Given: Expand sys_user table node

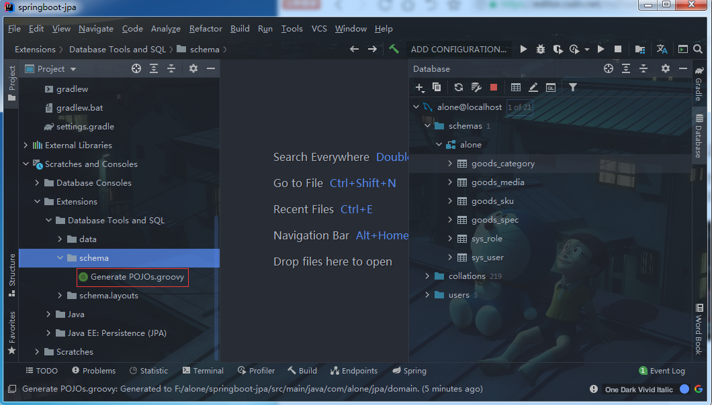Looking at the screenshot, I should (450, 257).
